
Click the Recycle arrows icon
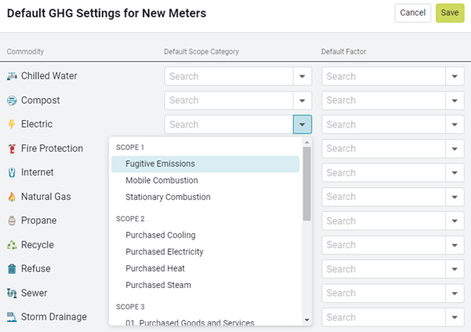[x=12, y=245]
